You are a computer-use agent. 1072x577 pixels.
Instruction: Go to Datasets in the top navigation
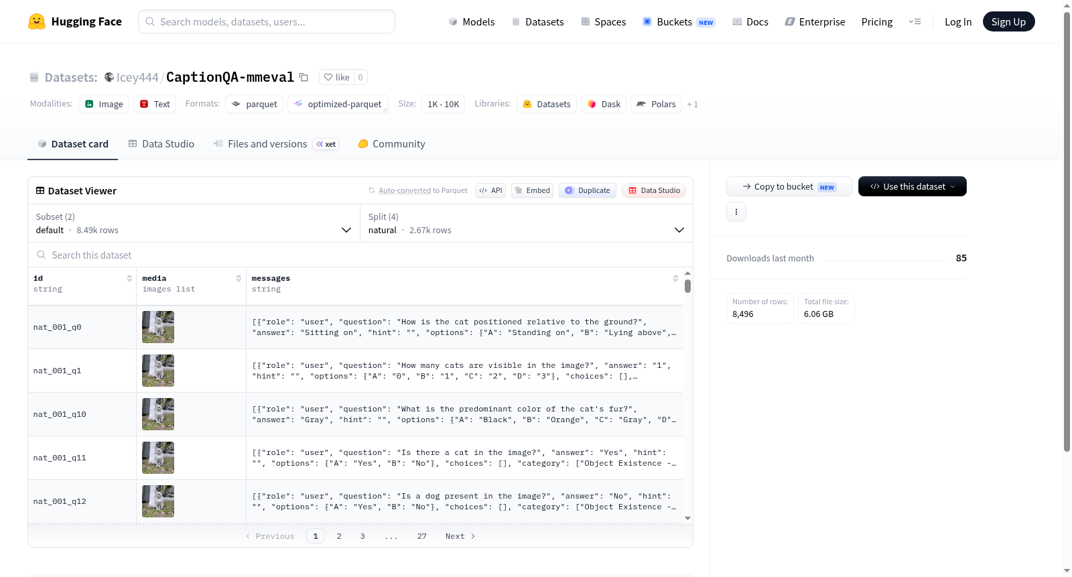point(538,21)
